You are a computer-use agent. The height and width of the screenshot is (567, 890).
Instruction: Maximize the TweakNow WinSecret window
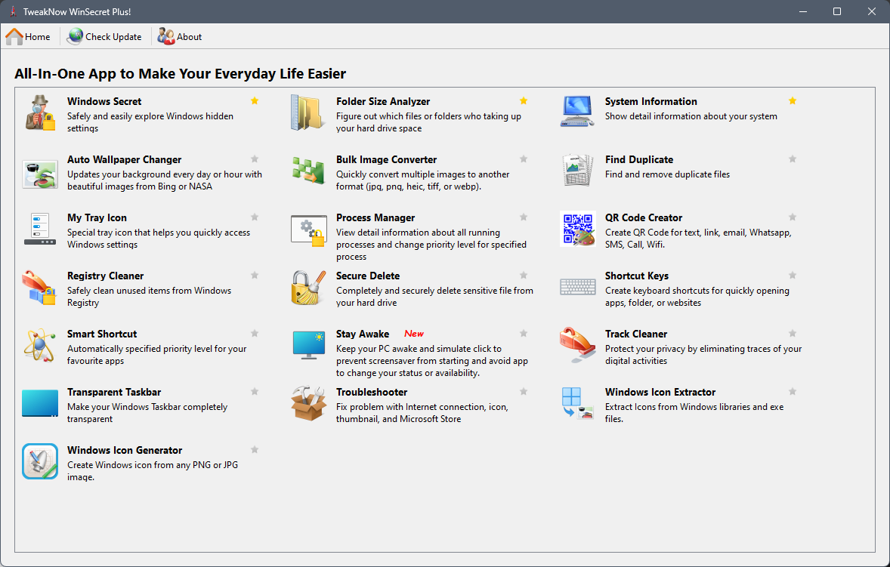[x=837, y=11]
